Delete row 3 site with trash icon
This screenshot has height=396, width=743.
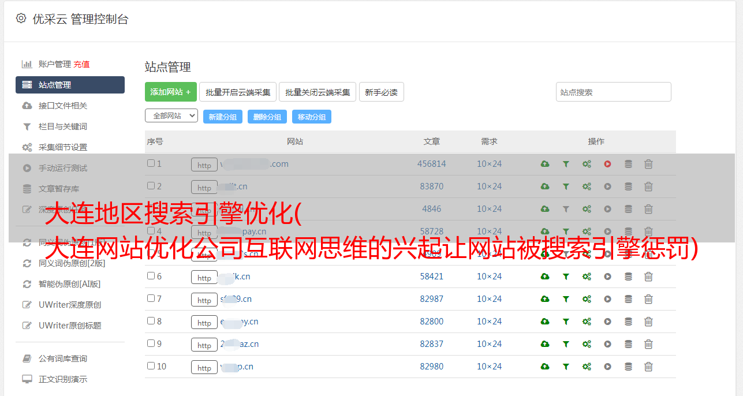coord(648,209)
